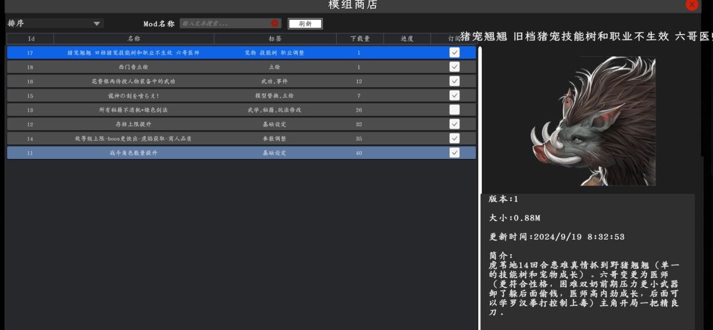Click the 标签 column header
The height and width of the screenshot is (330, 713).
[275, 39]
